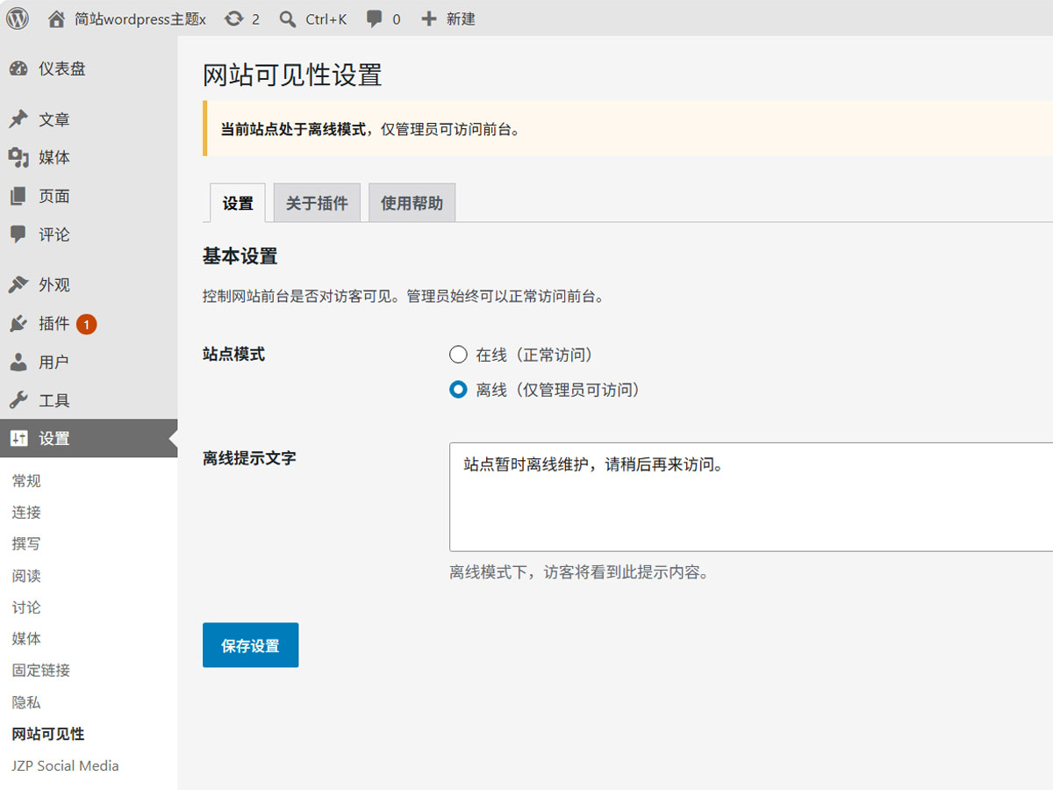Viewport: 1053px width, 790px height.
Task: Switch to the 使用帮助 tab
Action: [x=412, y=203]
